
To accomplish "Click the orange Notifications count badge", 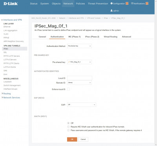I will coord(147,4).
